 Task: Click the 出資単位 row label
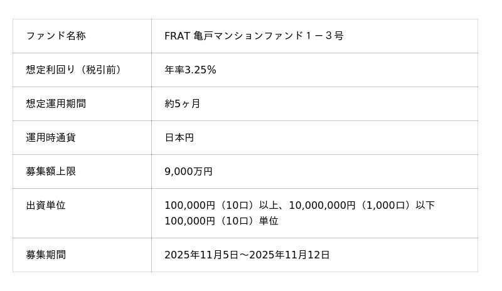[x=46, y=205]
